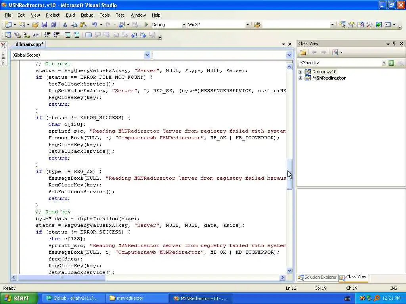Open the Command Window icon
406x304 pixels.
(388, 25)
